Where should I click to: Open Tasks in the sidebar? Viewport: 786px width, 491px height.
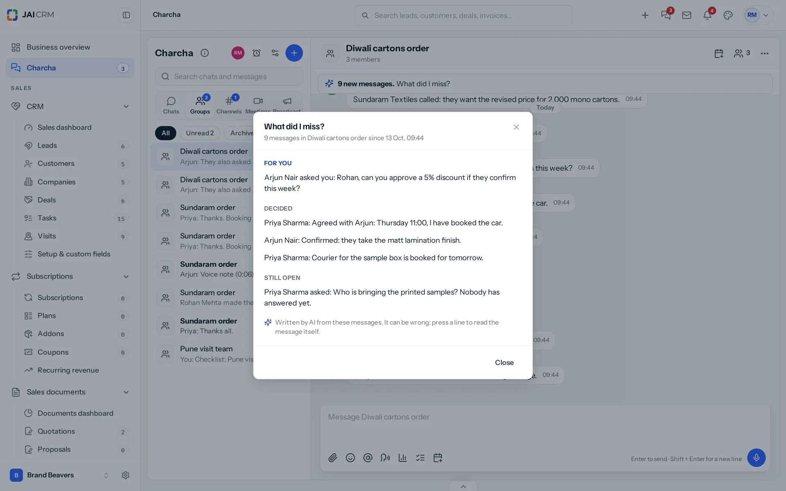pos(76,218)
